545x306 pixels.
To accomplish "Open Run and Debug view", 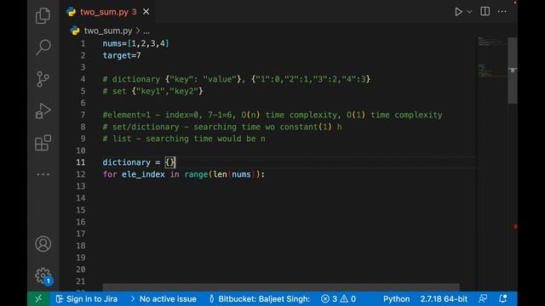I will 43,111.
